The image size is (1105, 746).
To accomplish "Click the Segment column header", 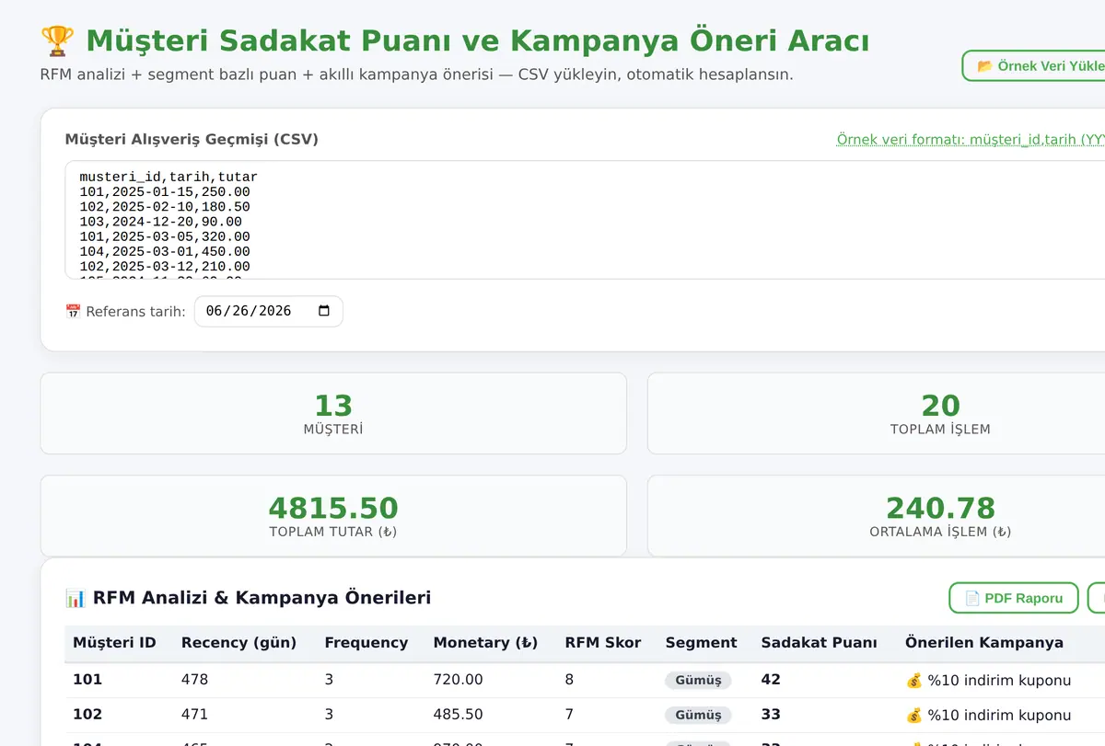I will click(701, 643).
